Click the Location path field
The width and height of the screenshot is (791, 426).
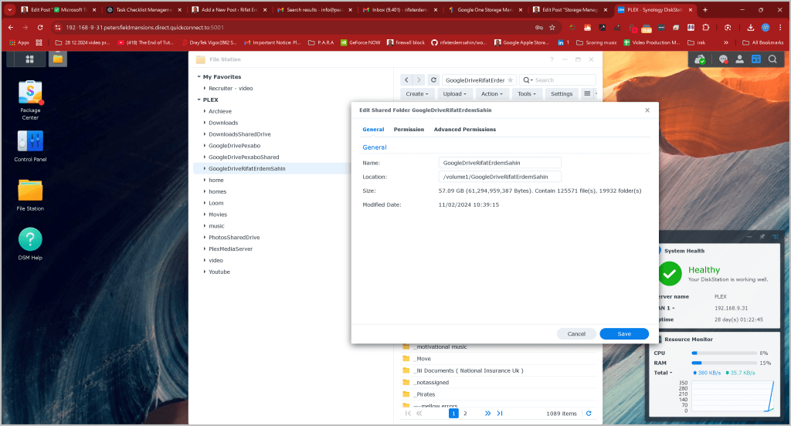tap(500, 177)
